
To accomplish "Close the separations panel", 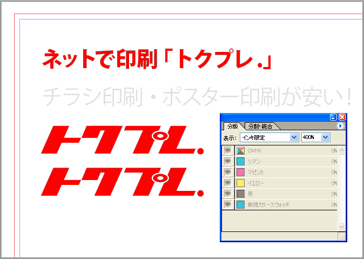I will click(342, 117).
